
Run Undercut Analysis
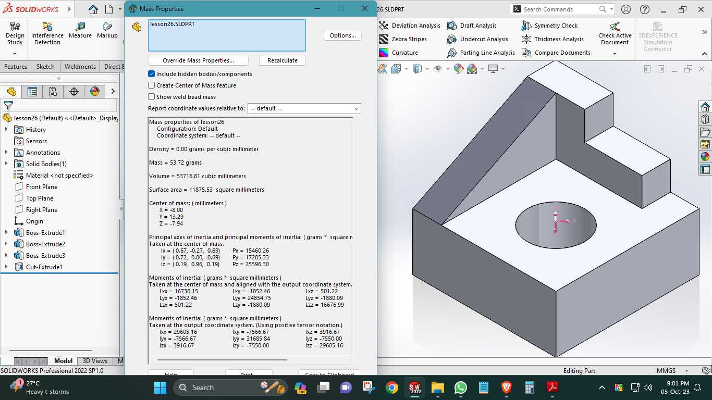477,39
